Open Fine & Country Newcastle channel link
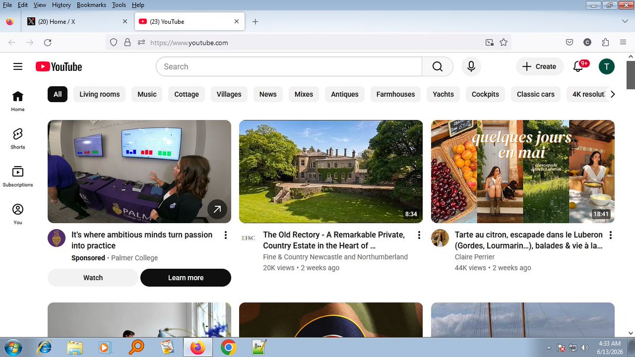 click(335, 257)
